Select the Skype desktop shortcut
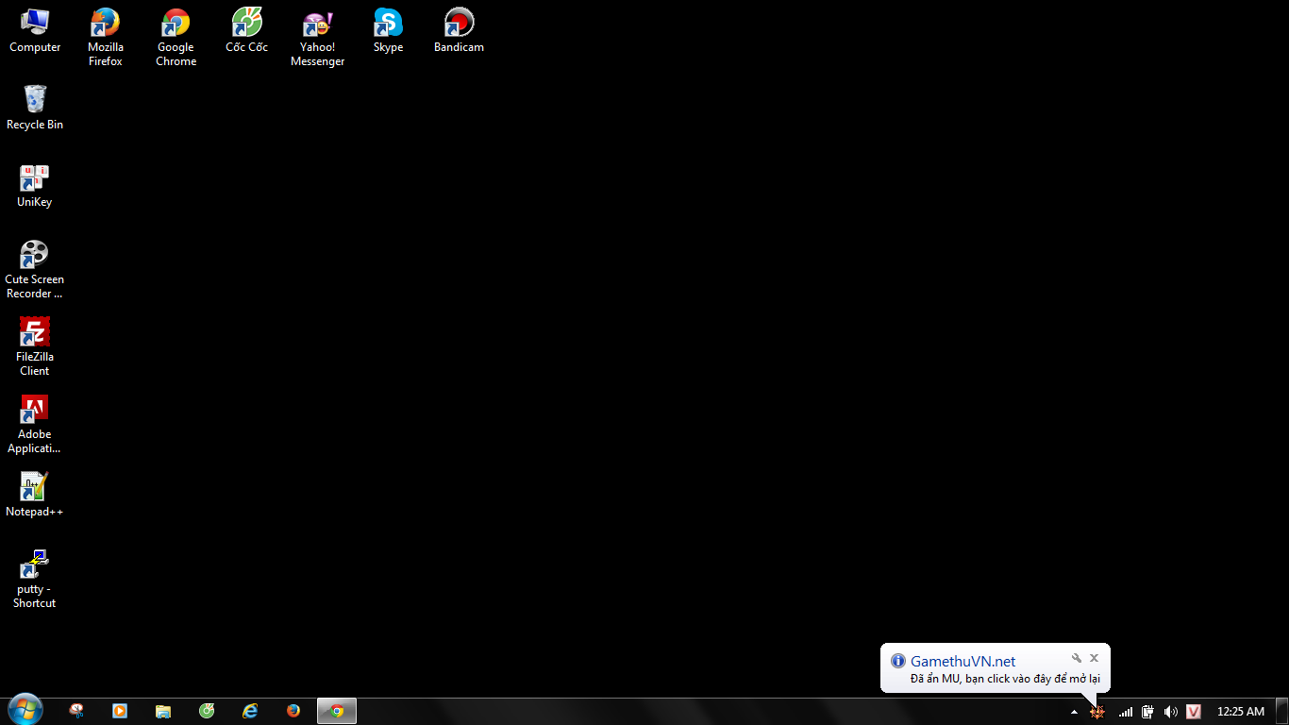 coord(388,30)
